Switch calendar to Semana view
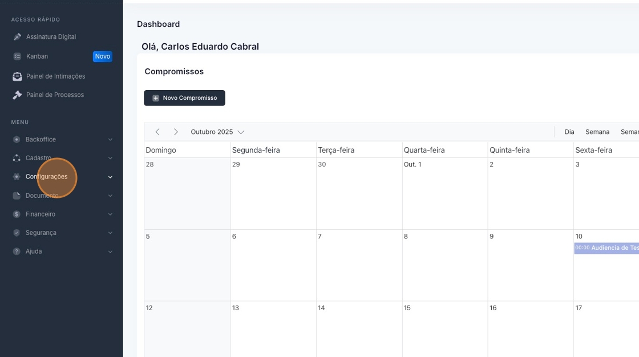 click(x=597, y=132)
